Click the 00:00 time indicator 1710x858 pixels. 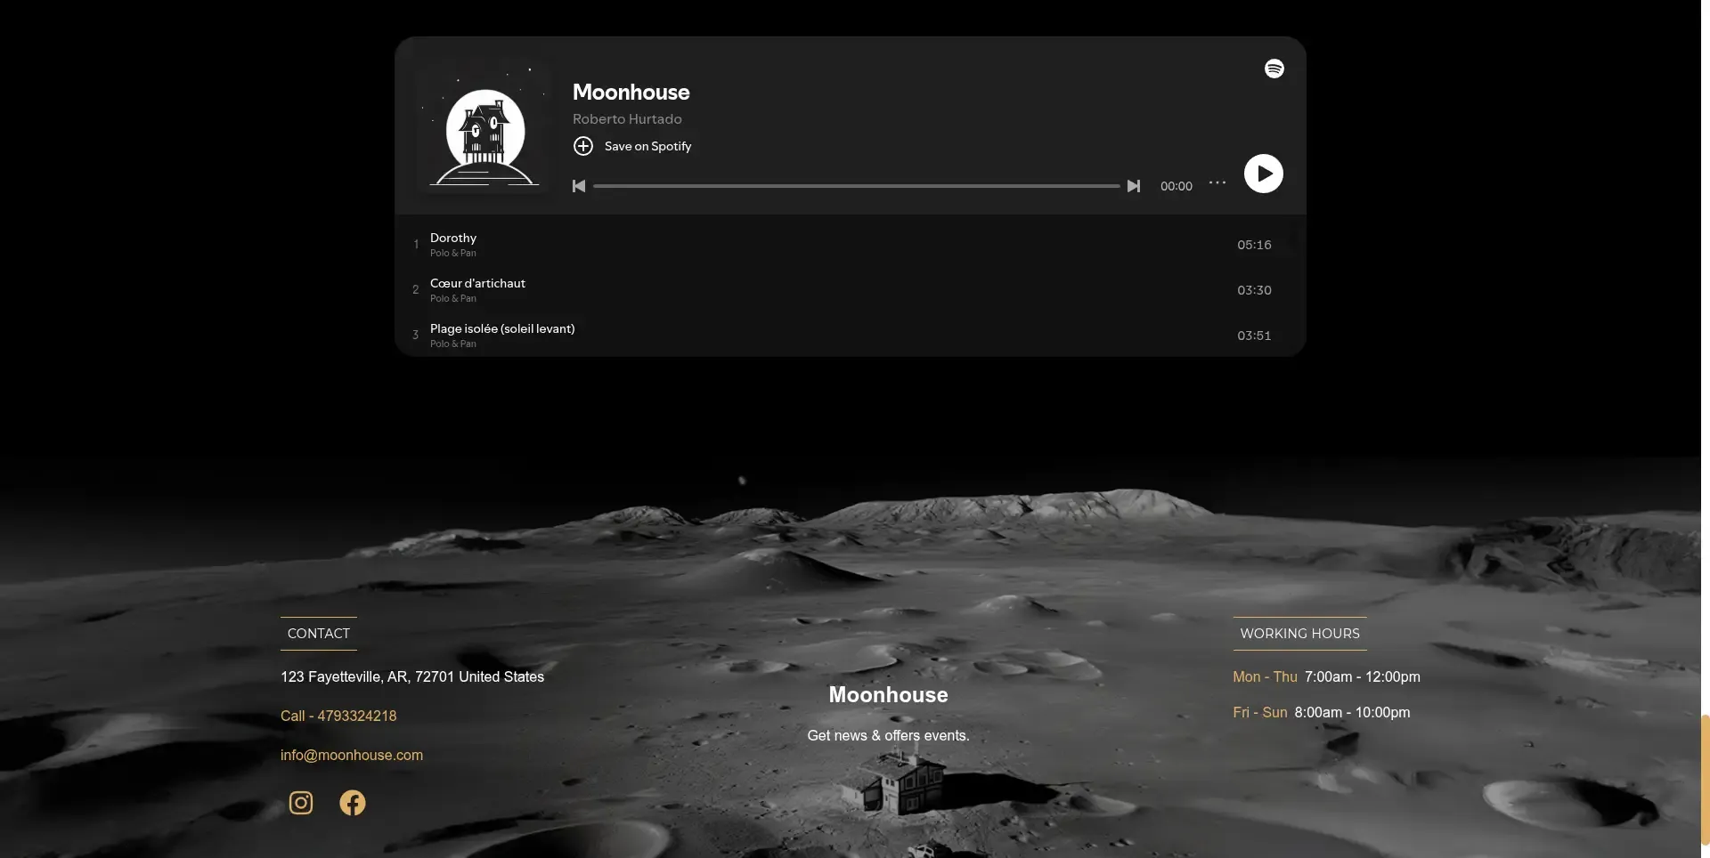(x=1175, y=186)
